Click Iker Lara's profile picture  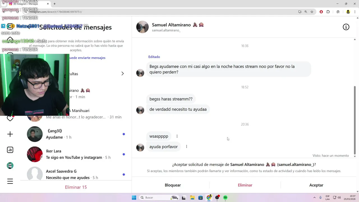[x=35, y=154]
